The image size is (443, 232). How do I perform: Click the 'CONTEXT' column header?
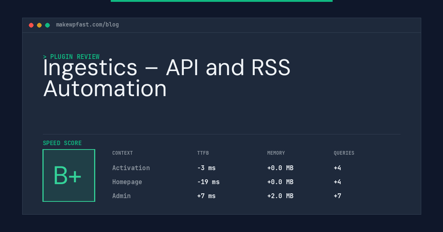[123, 153]
